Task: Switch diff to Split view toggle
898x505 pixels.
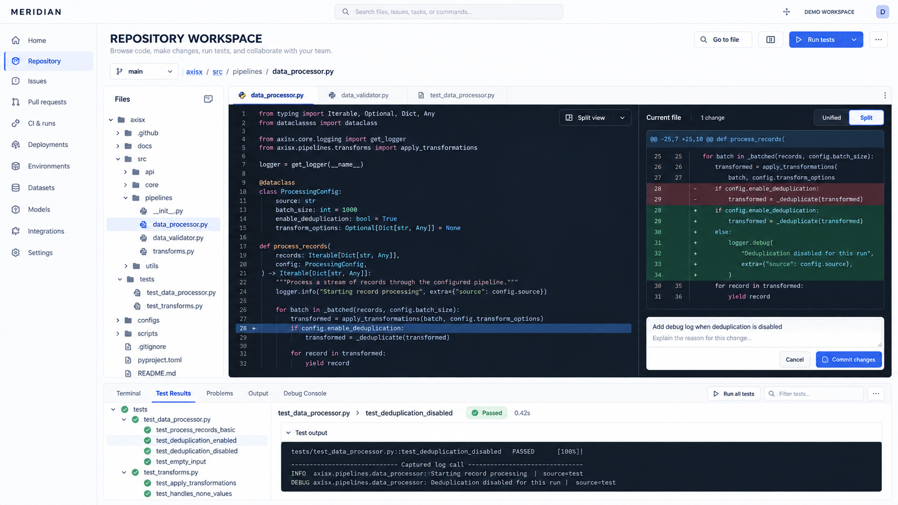Action: pos(866,118)
